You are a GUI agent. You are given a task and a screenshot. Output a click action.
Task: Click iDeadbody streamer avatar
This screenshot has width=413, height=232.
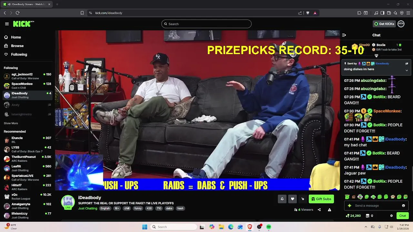pyautogui.click(x=68, y=202)
